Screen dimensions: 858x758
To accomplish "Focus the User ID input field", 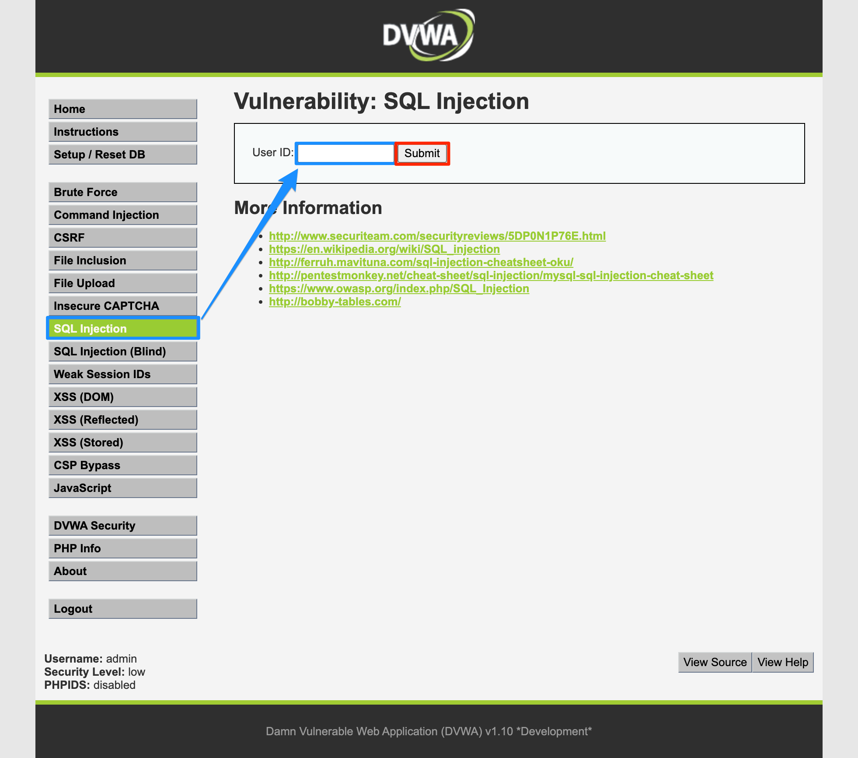I will (345, 153).
